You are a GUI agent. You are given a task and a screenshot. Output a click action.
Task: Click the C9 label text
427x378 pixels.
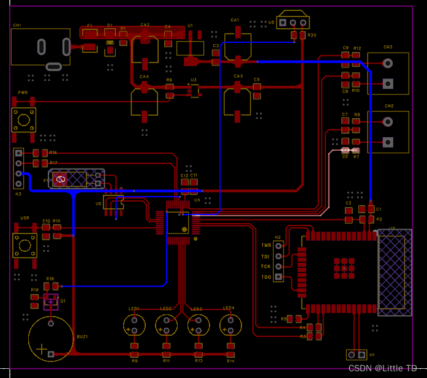point(346,48)
